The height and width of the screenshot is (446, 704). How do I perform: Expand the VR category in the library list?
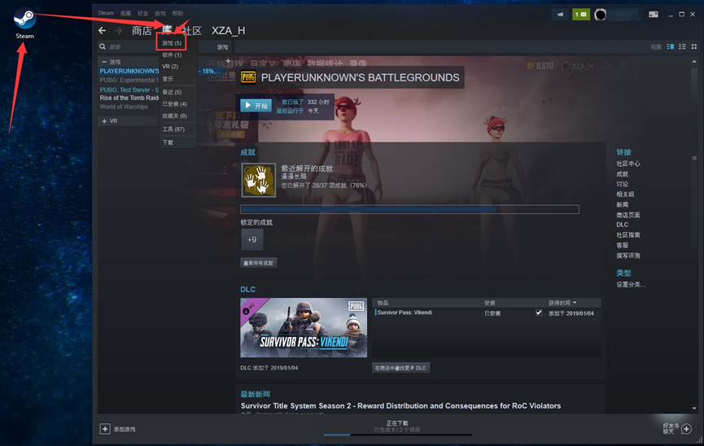pyautogui.click(x=103, y=120)
